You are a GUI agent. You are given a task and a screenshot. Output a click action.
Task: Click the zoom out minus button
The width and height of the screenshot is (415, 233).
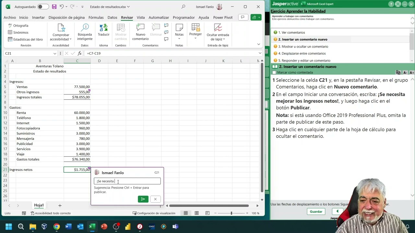point(216,213)
